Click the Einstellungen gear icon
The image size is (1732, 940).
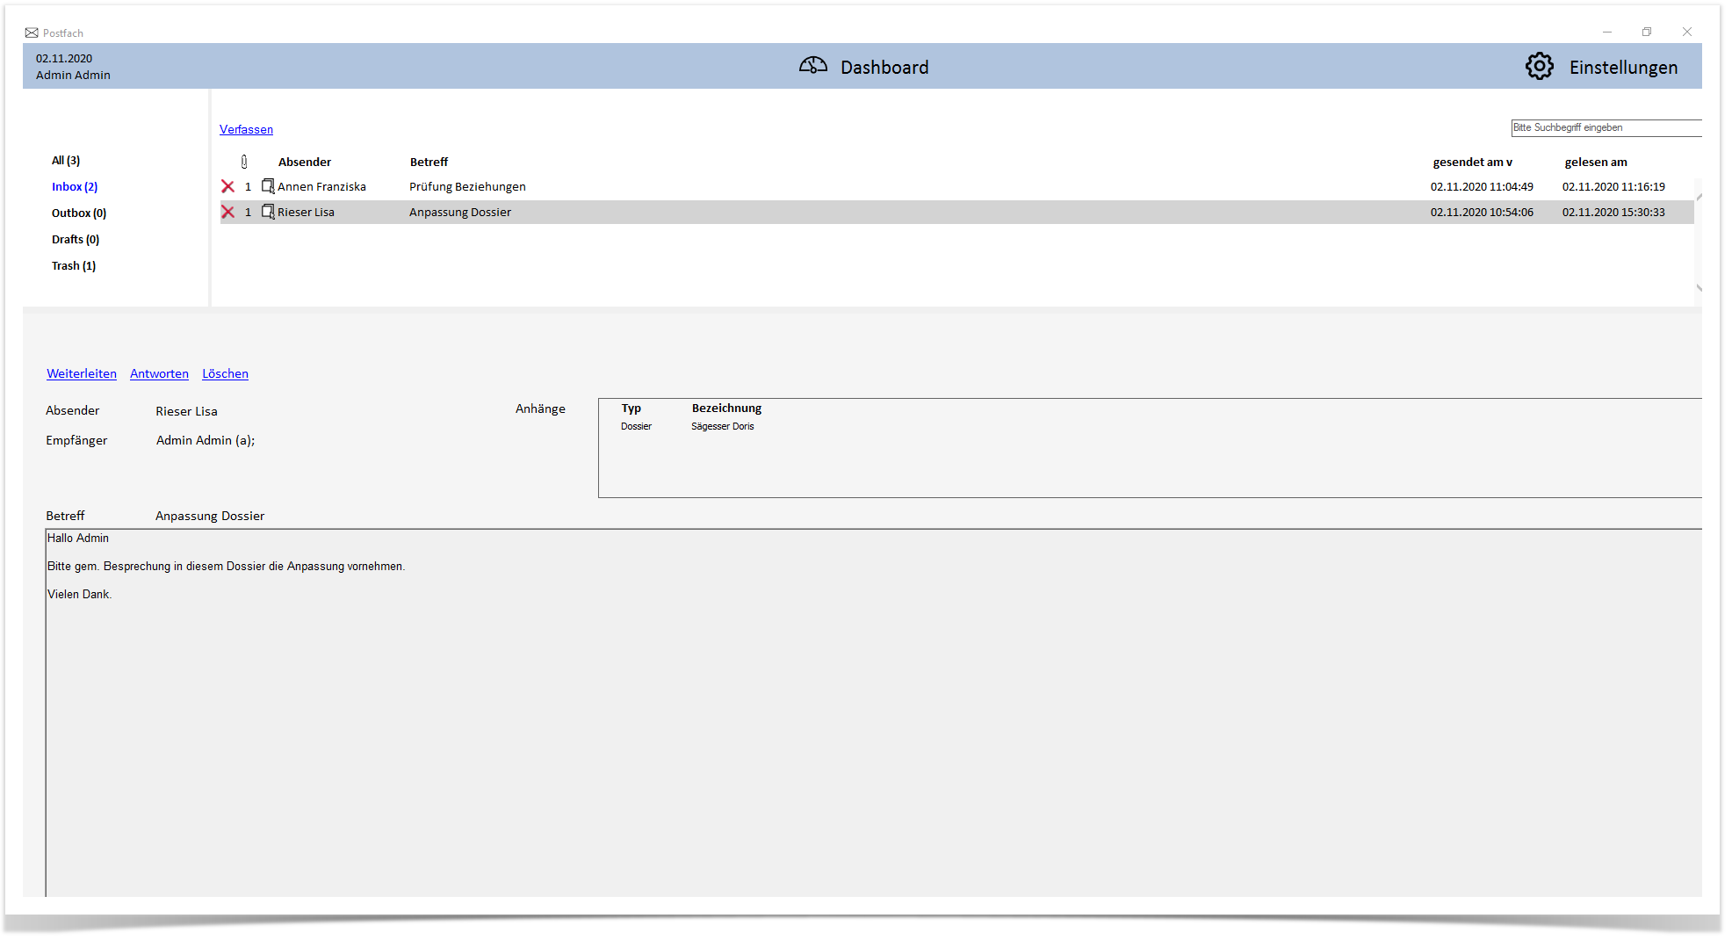(x=1539, y=66)
